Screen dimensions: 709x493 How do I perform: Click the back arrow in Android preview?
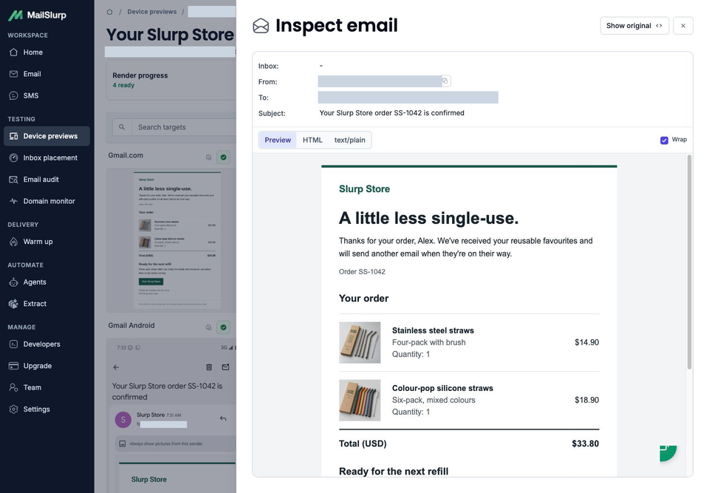pos(116,367)
